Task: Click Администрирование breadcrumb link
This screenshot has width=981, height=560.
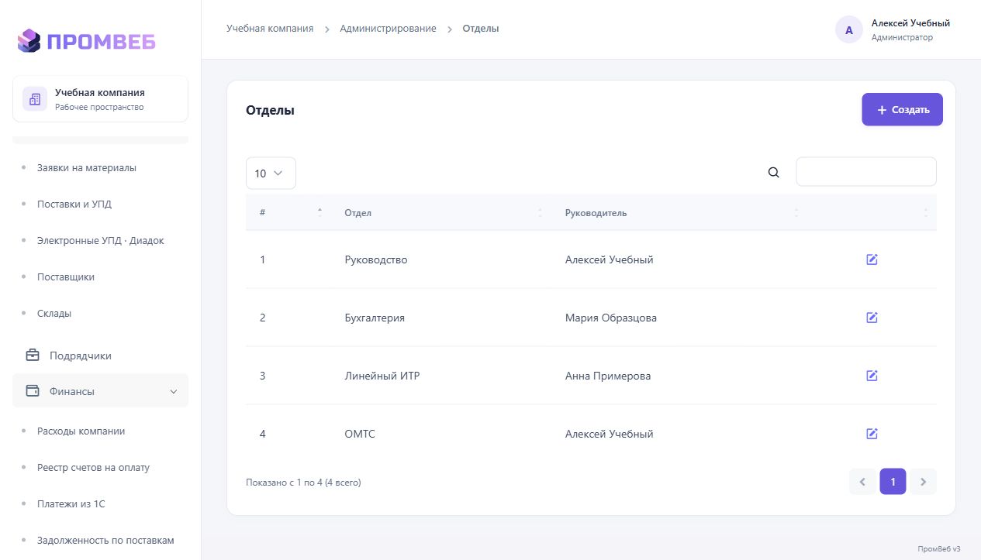Action: point(388,29)
